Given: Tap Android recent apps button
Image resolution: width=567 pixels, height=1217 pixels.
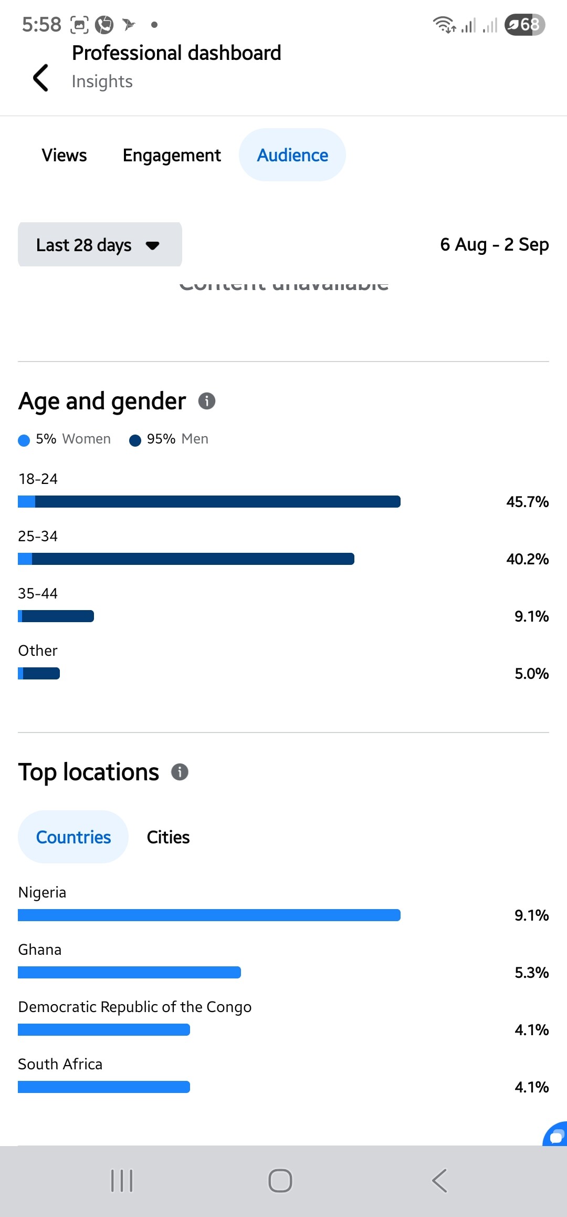Looking at the screenshot, I should [122, 1181].
